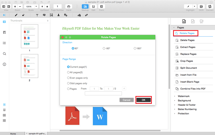Expand the Bates Numbering section

coord(175,109)
